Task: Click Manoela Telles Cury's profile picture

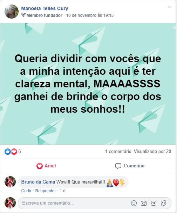Action: coord(12,12)
